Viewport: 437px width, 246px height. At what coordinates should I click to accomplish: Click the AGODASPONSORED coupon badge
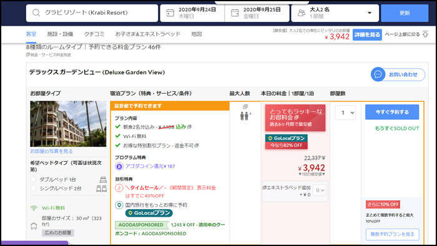coord(142,225)
